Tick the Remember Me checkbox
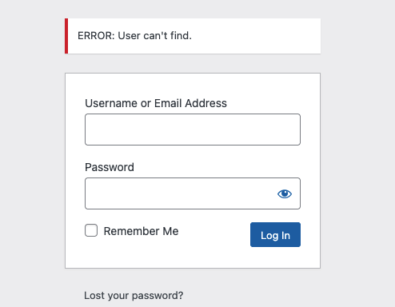The width and height of the screenshot is (395, 307). click(91, 230)
